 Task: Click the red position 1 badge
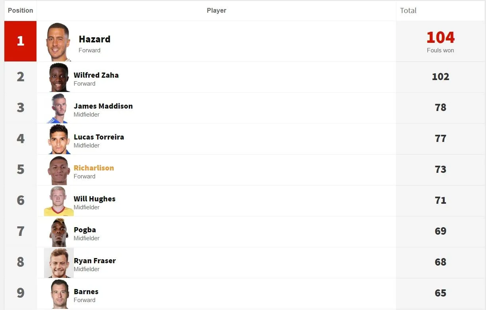point(21,41)
